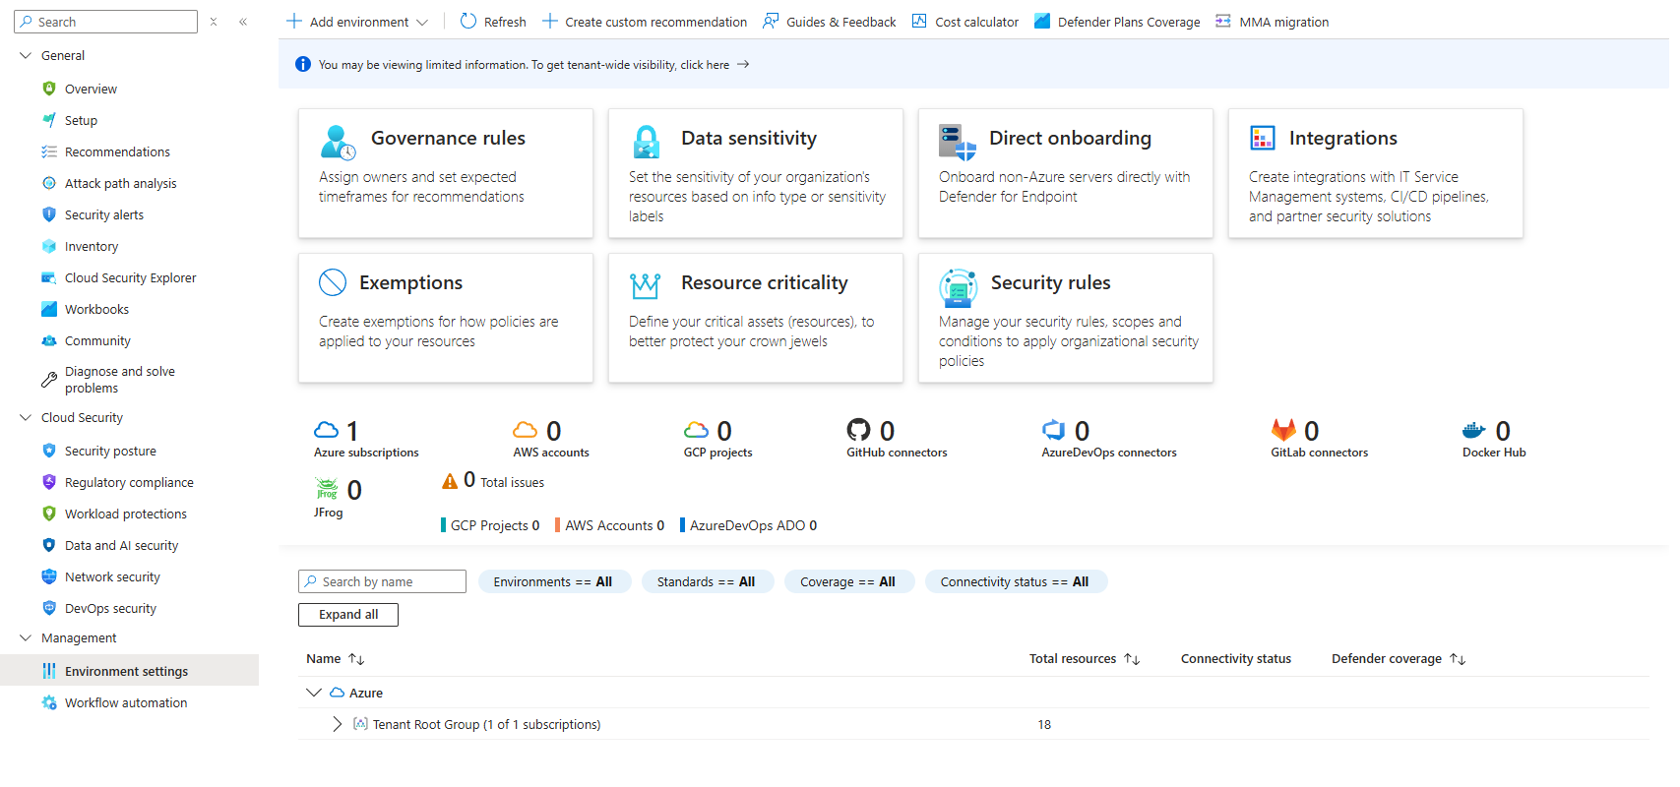The image size is (1680, 787).
Task: Open the Exemptions card
Action: pyautogui.click(x=446, y=318)
